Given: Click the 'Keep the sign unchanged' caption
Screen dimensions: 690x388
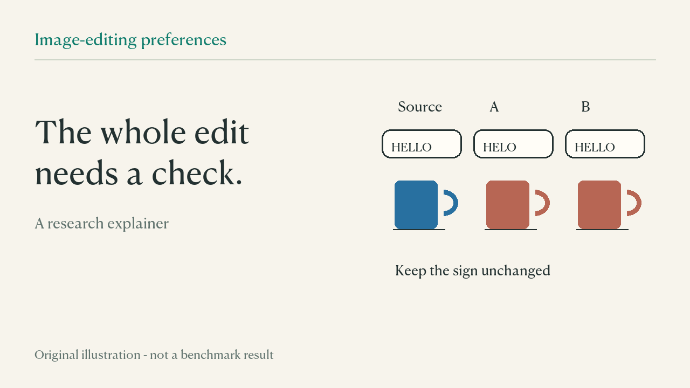Looking at the screenshot, I should pyautogui.click(x=473, y=271).
